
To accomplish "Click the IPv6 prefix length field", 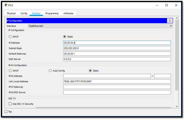I will click(x=162, y=76).
